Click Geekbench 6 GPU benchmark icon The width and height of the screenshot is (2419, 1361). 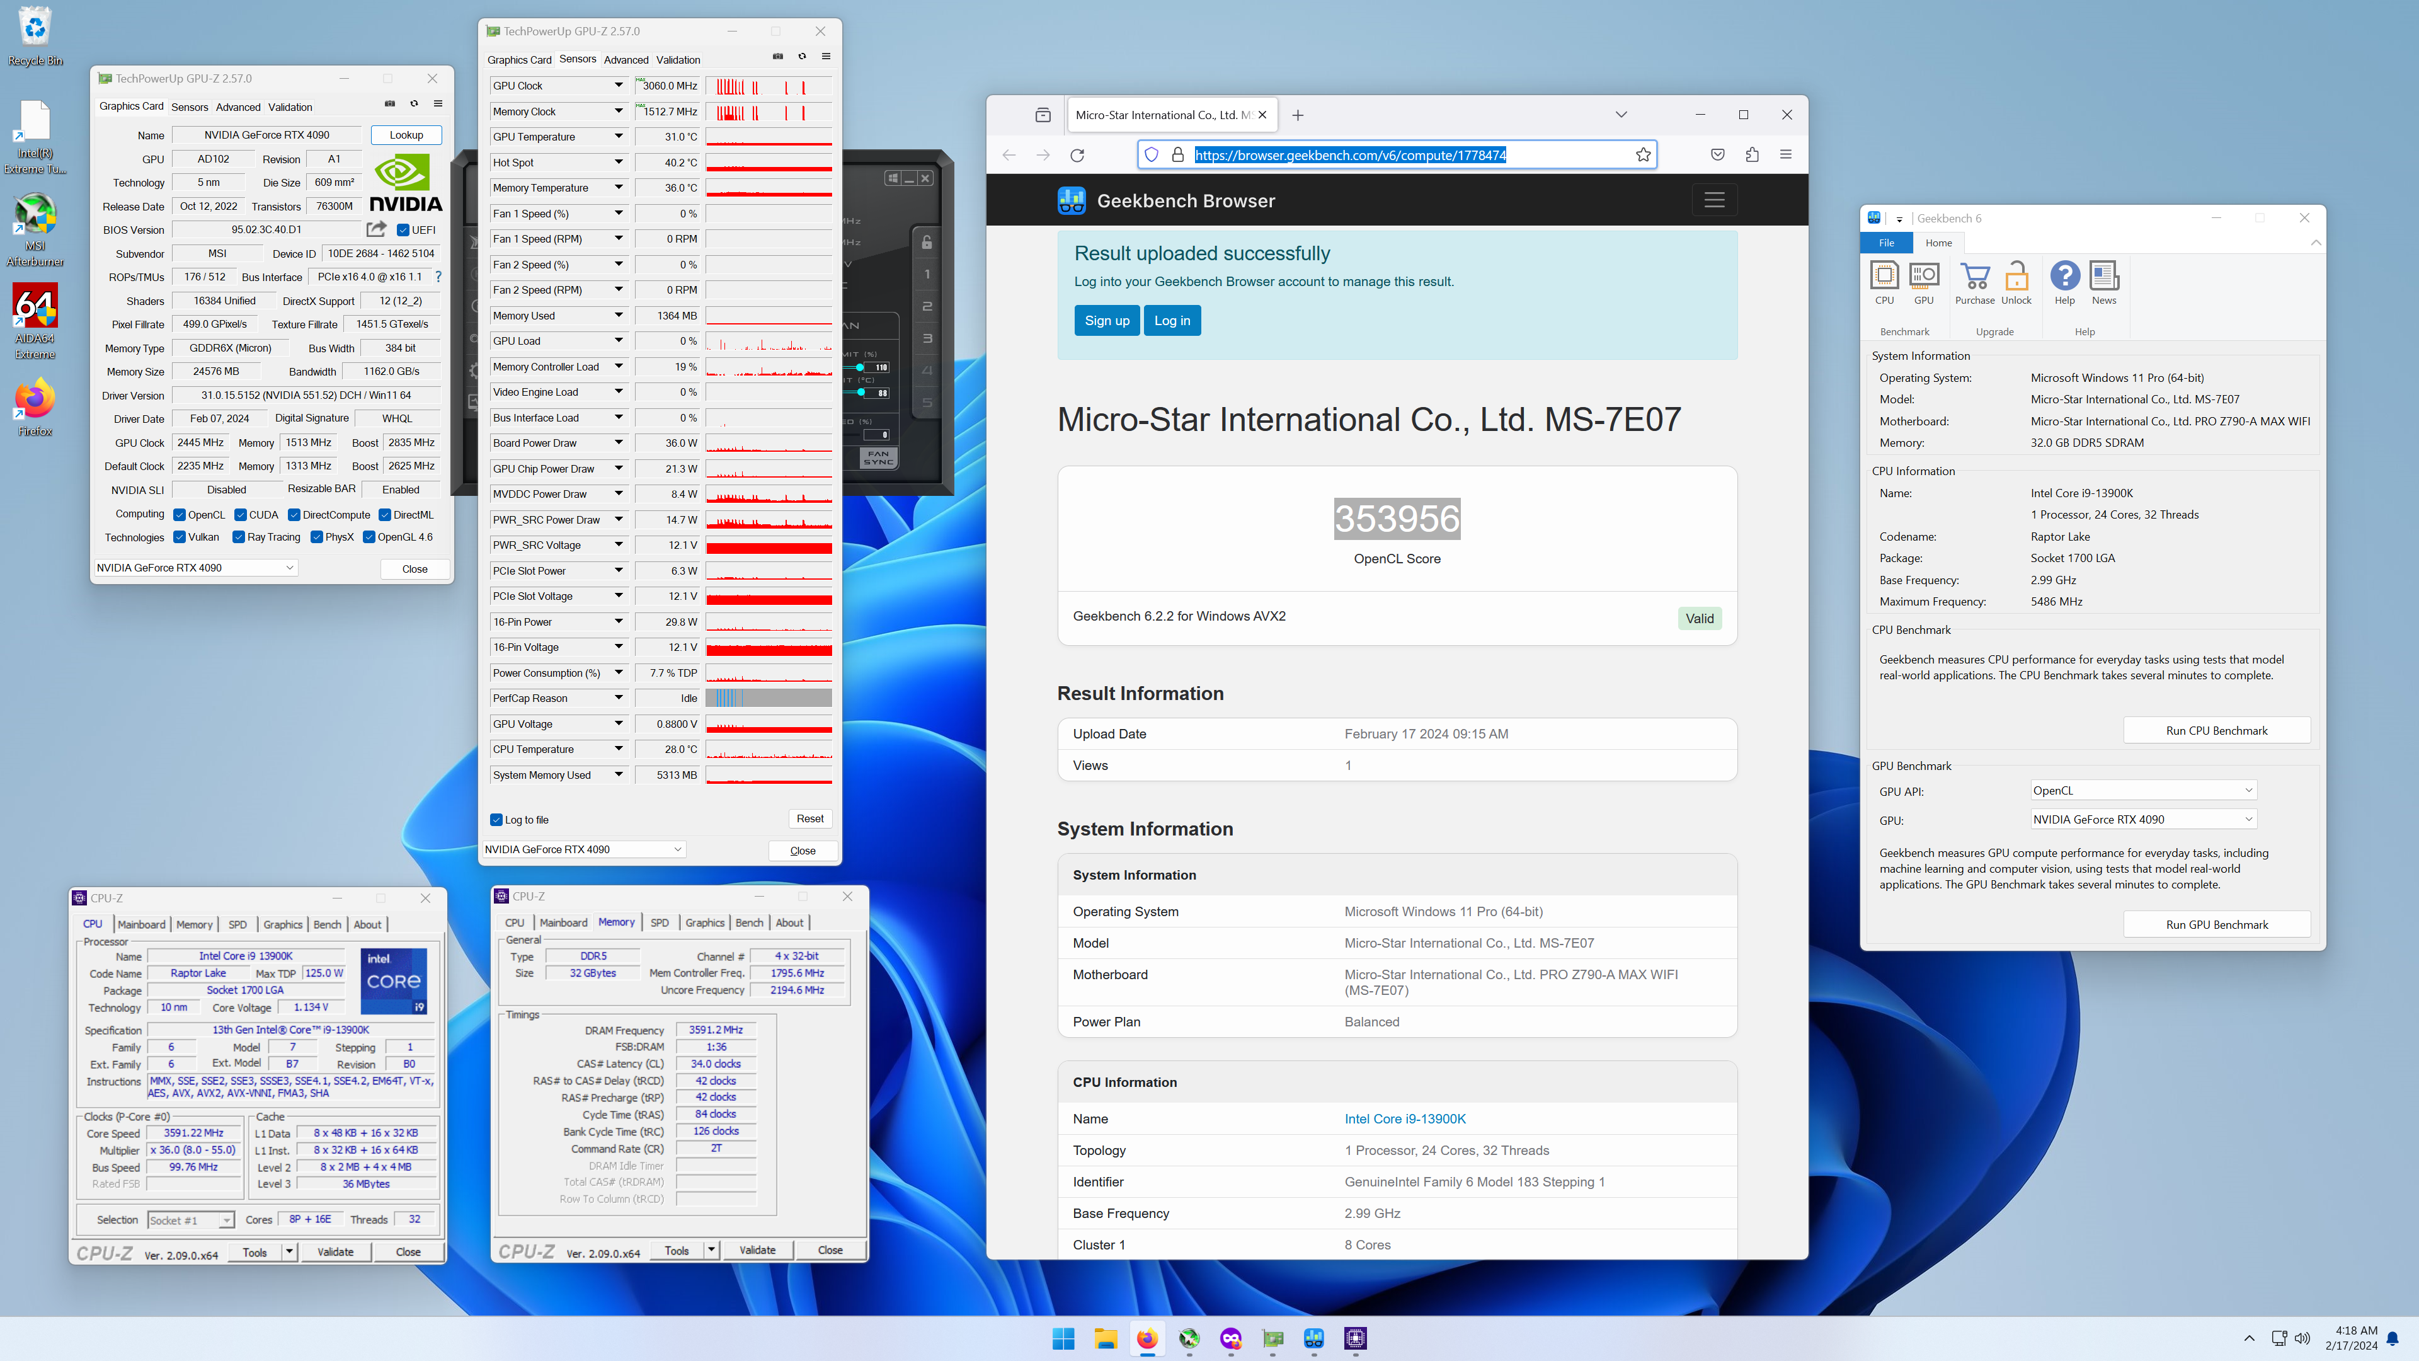(x=1924, y=283)
